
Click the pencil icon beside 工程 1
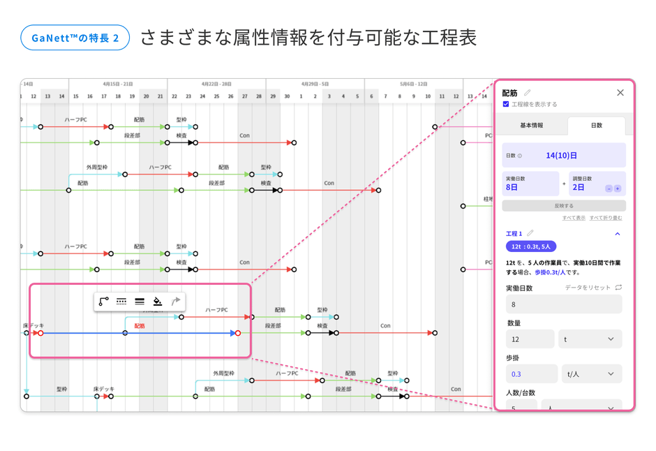(530, 233)
